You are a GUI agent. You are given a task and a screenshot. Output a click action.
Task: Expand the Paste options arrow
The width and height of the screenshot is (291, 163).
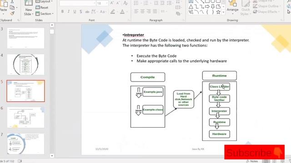click(x=3, y=14)
